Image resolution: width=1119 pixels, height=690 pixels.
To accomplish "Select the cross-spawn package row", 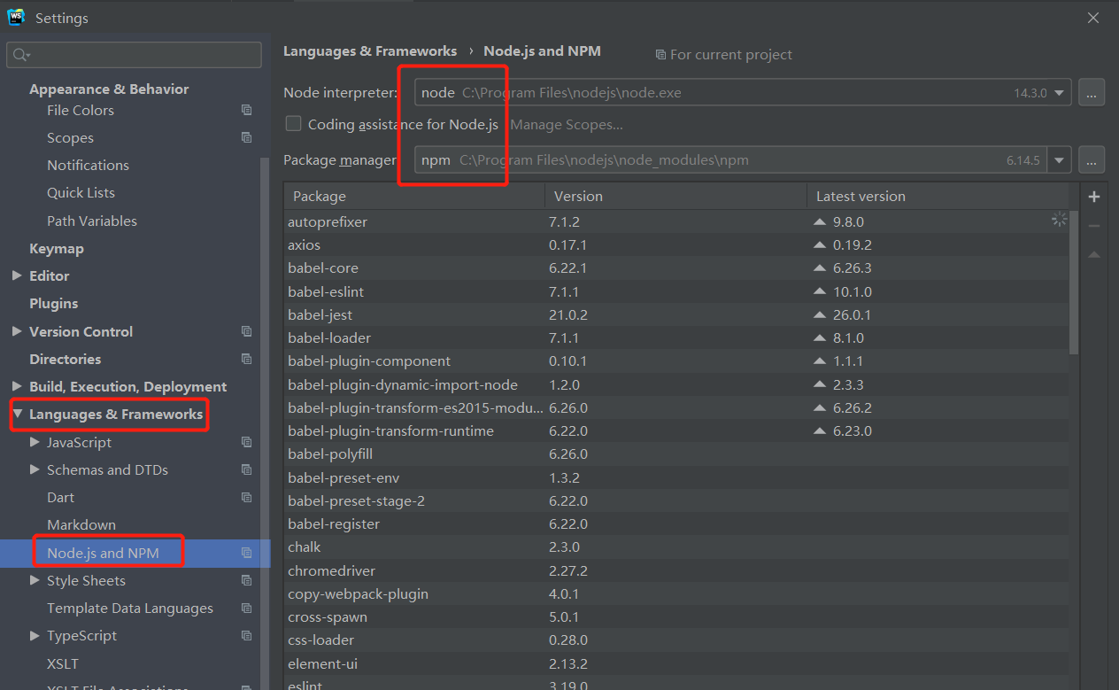I will click(676, 617).
